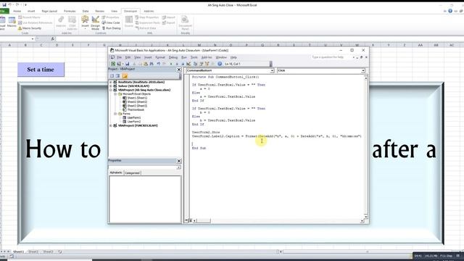
Task: Click the Set a time button
Action: click(41, 70)
